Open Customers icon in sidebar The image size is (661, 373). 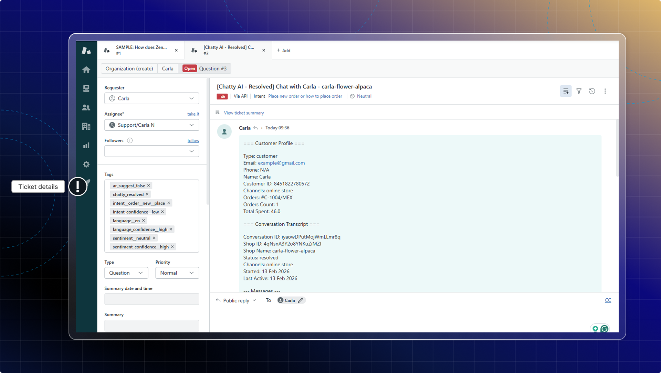point(86,108)
